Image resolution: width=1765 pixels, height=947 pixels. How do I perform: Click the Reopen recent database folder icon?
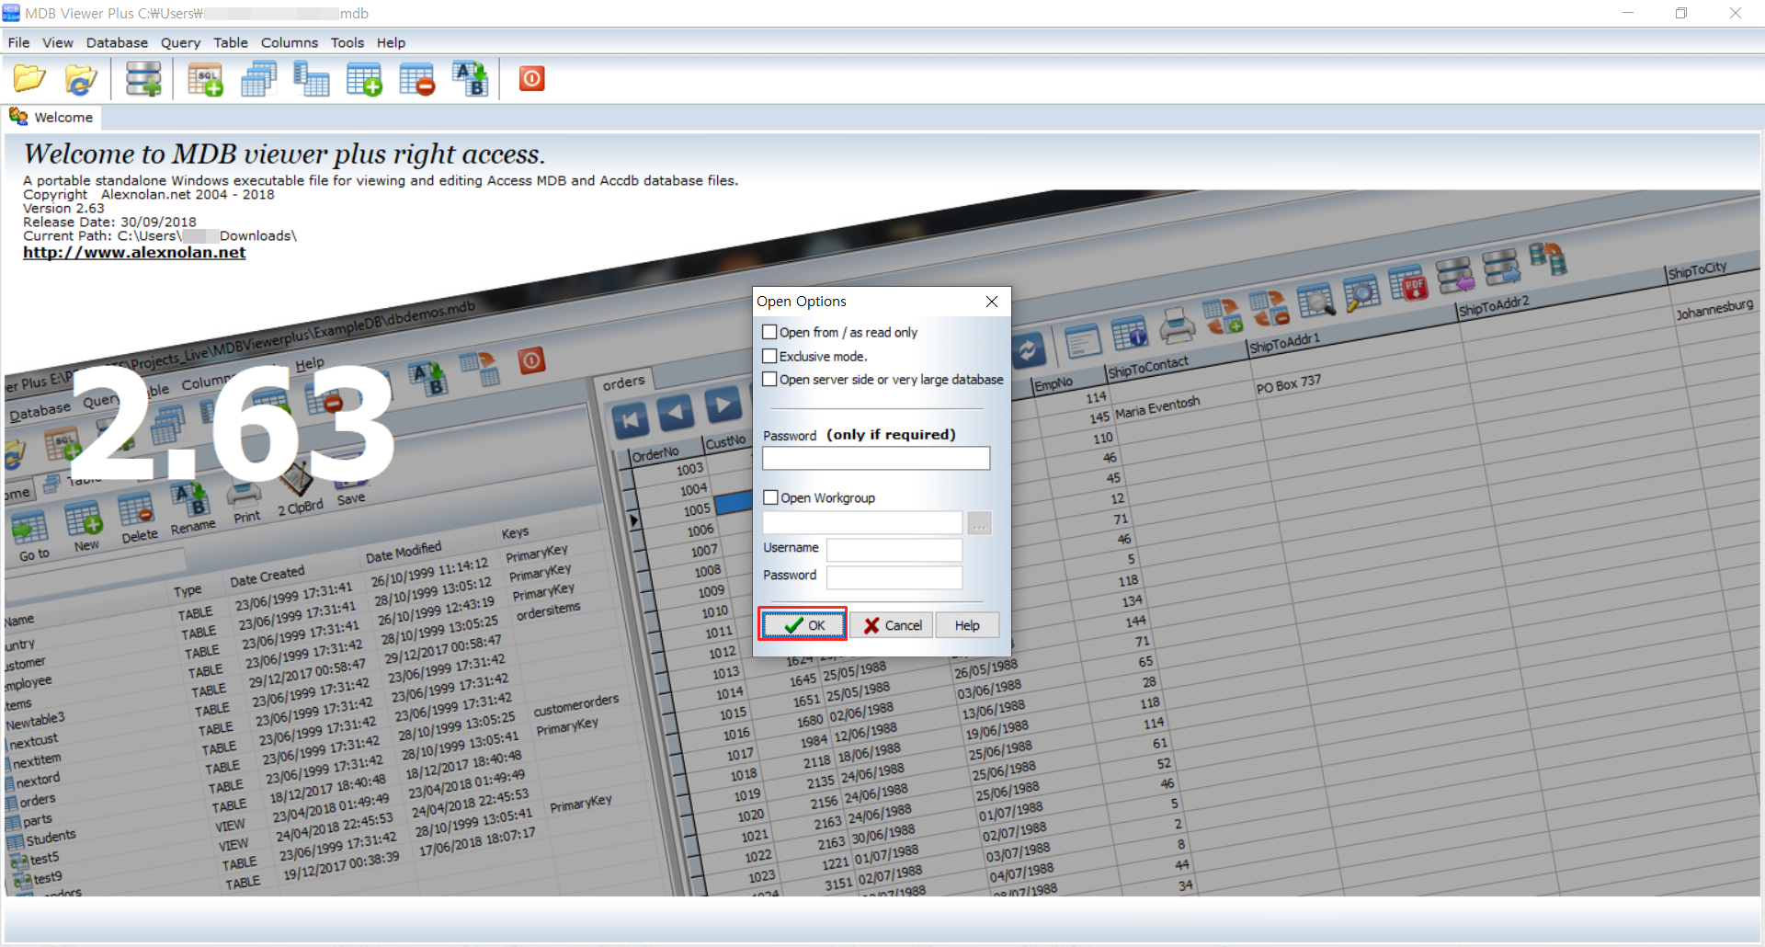81,79
